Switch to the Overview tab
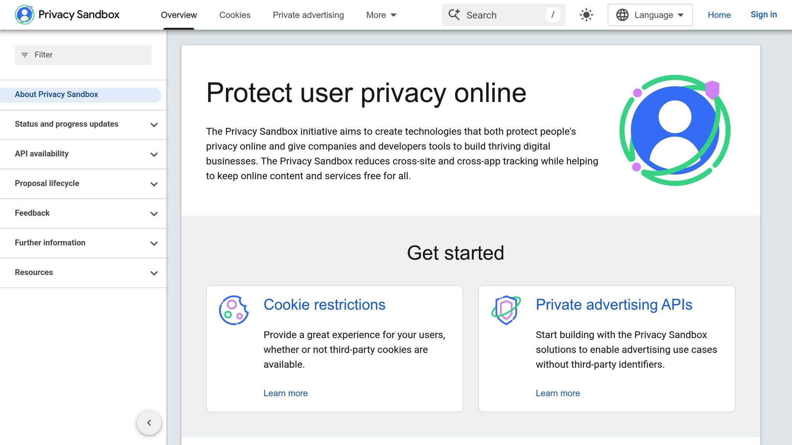This screenshot has height=445, width=792. tap(179, 15)
